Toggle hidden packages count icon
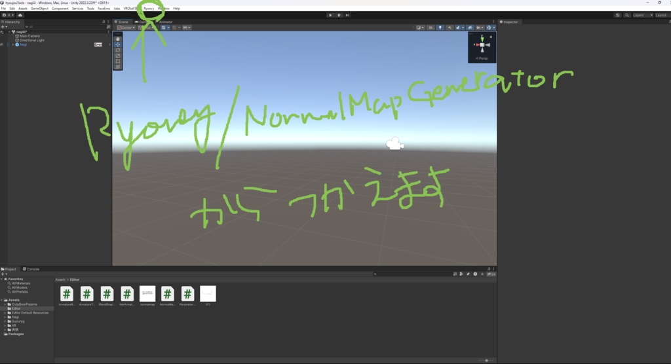 tap(491, 274)
